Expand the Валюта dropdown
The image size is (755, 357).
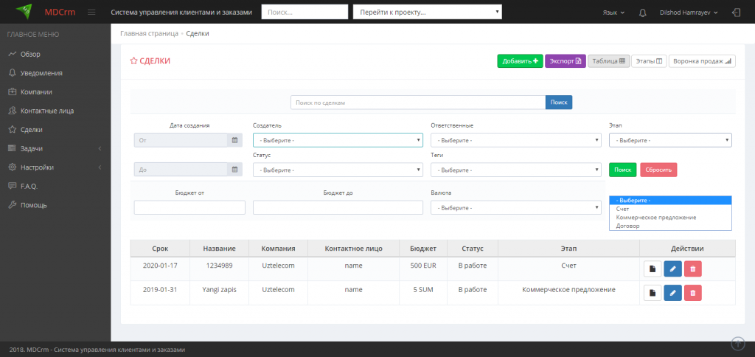(x=516, y=208)
